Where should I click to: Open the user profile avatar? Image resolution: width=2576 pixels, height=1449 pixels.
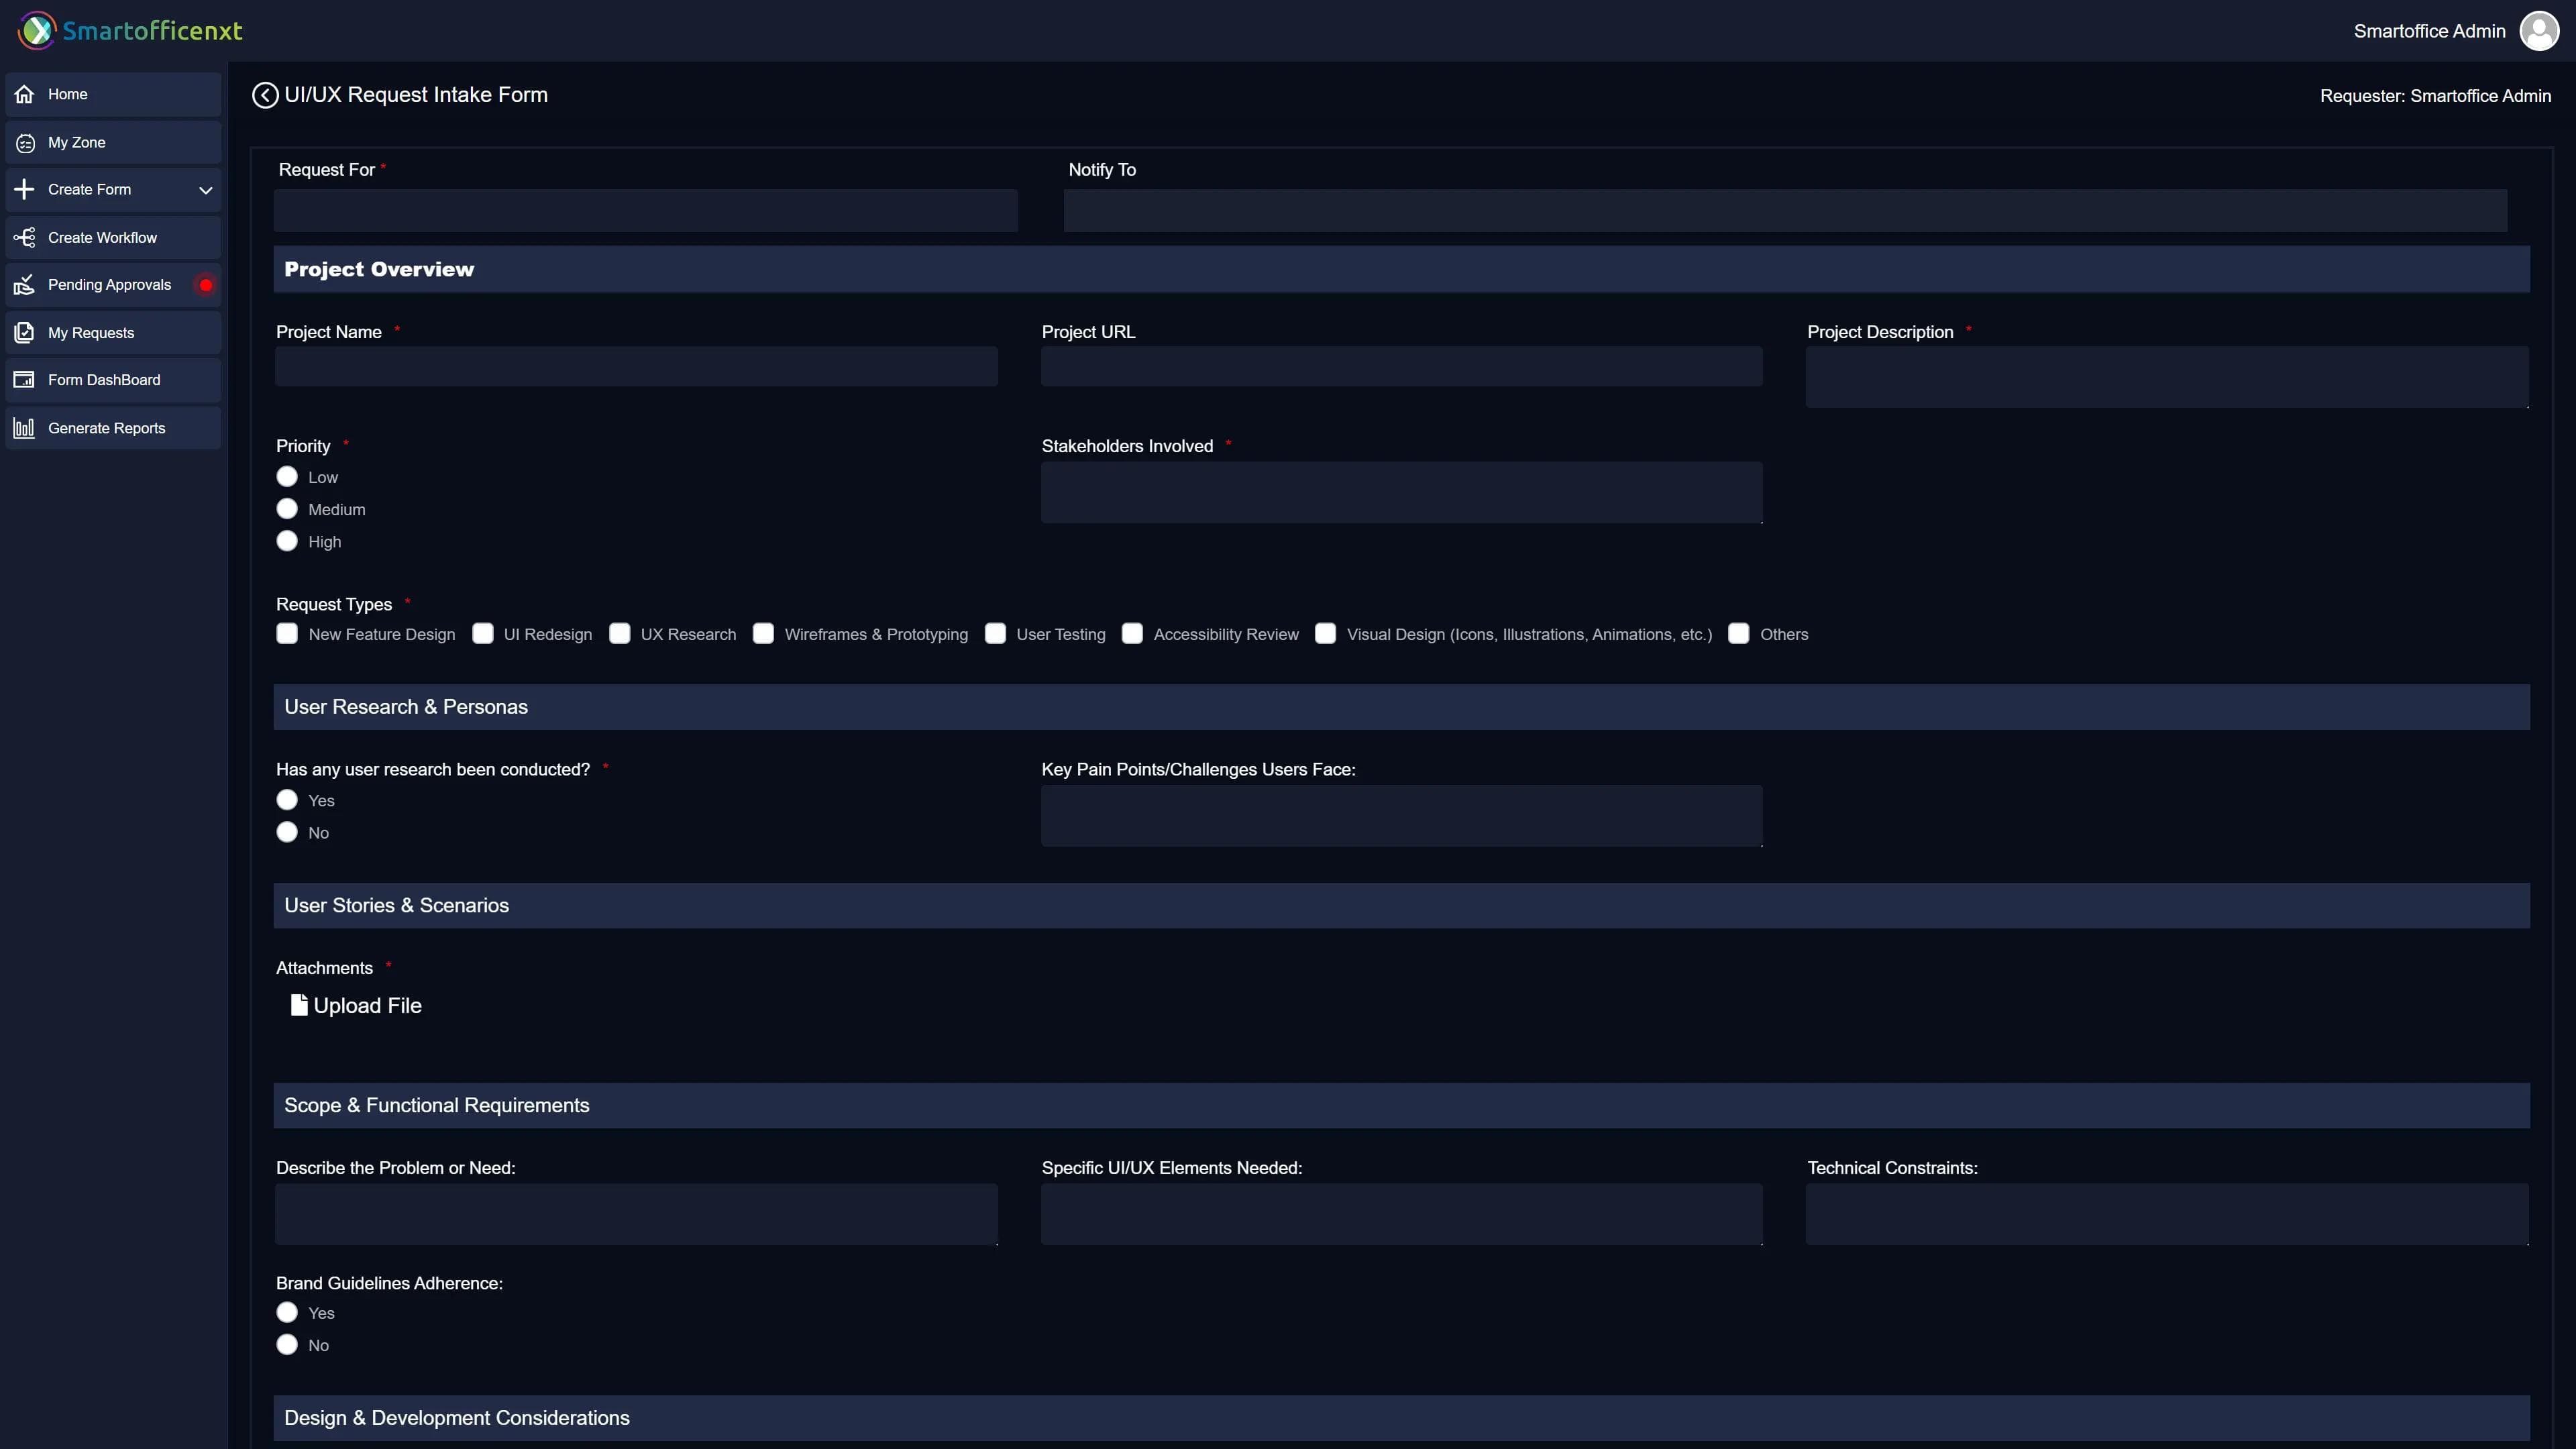click(x=2539, y=29)
